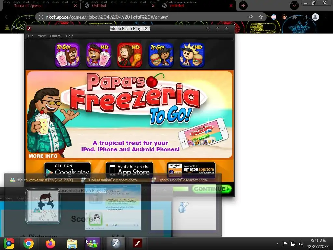The width and height of the screenshot is (333, 250).
Task: Click the red Flash Player taskbar icon
Action: point(138,243)
